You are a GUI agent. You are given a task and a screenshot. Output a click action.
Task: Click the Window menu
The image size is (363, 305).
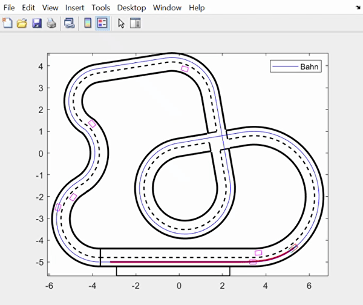[x=166, y=8]
